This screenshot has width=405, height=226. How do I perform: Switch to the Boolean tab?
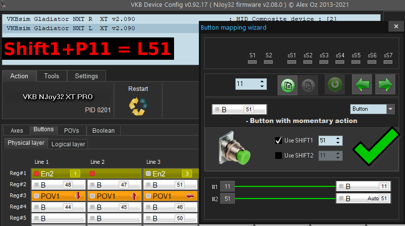pyautogui.click(x=103, y=130)
